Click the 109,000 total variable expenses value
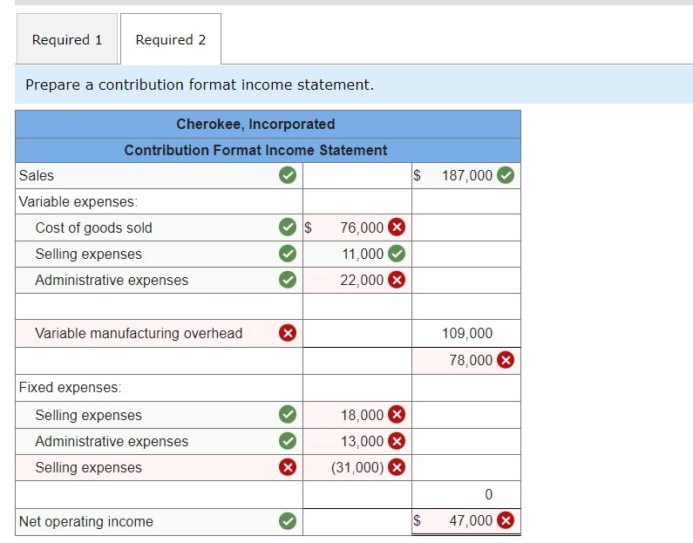The image size is (693, 543). point(467,333)
